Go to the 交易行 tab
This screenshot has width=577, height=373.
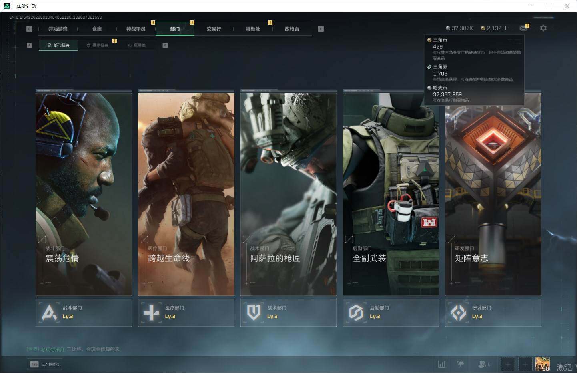point(214,29)
